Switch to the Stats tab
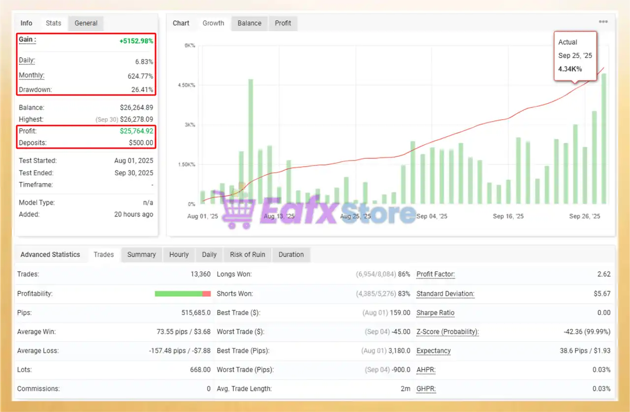Viewport: 630px width, 412px height. click(x=53, y=23)
